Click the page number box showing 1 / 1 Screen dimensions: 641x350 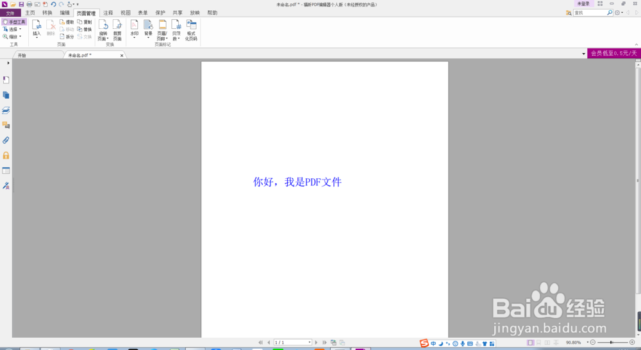pyautogui.click(x=293, y=343)
